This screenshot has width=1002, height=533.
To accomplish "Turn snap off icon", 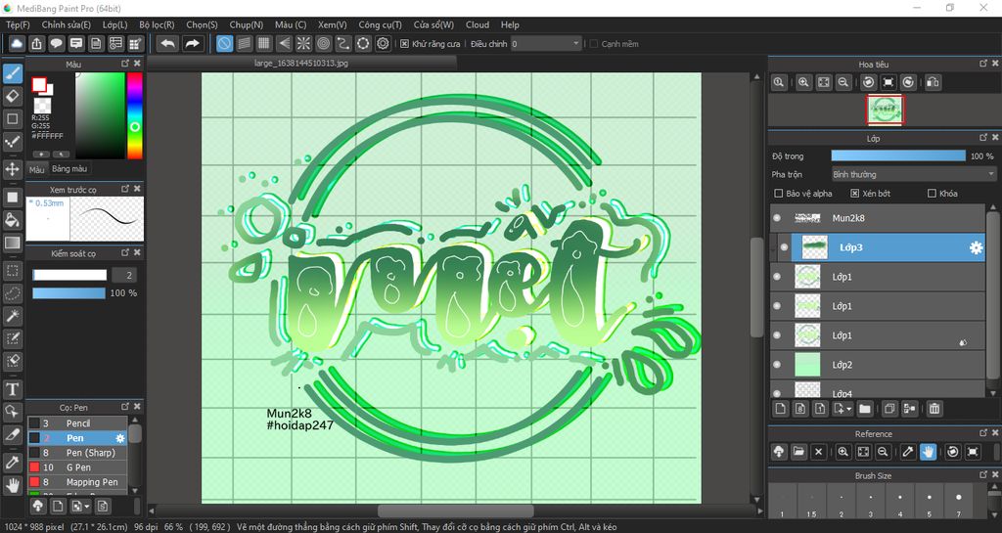I will click(224, 43).
